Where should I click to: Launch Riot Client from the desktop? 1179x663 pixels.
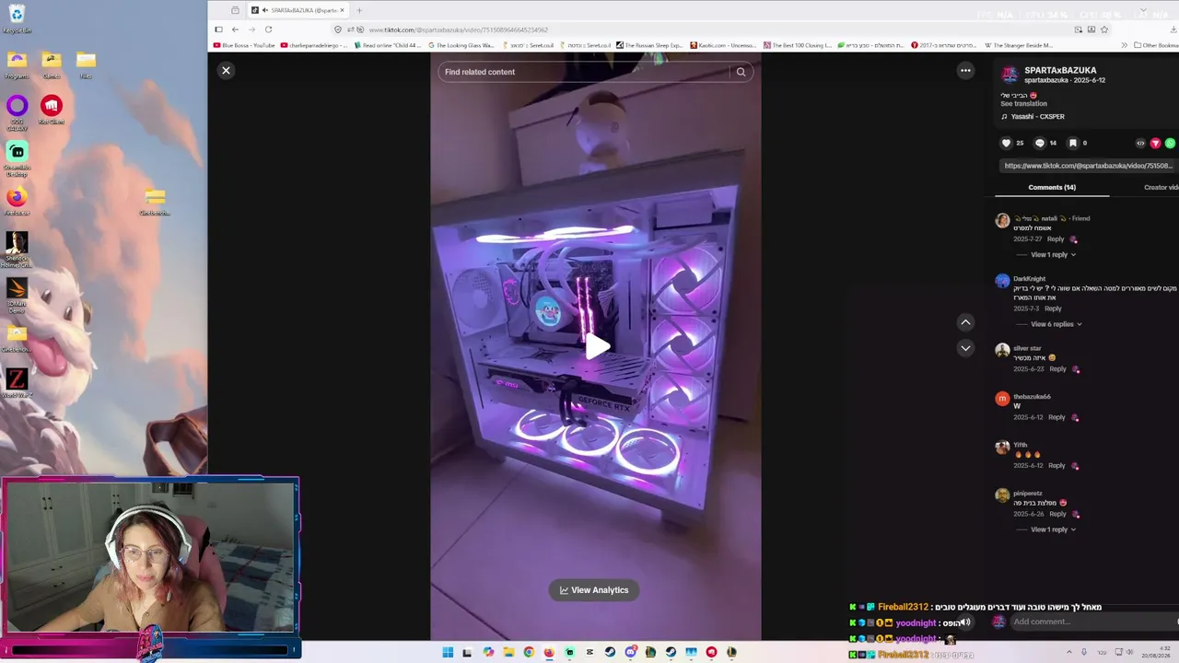(52, 110)
